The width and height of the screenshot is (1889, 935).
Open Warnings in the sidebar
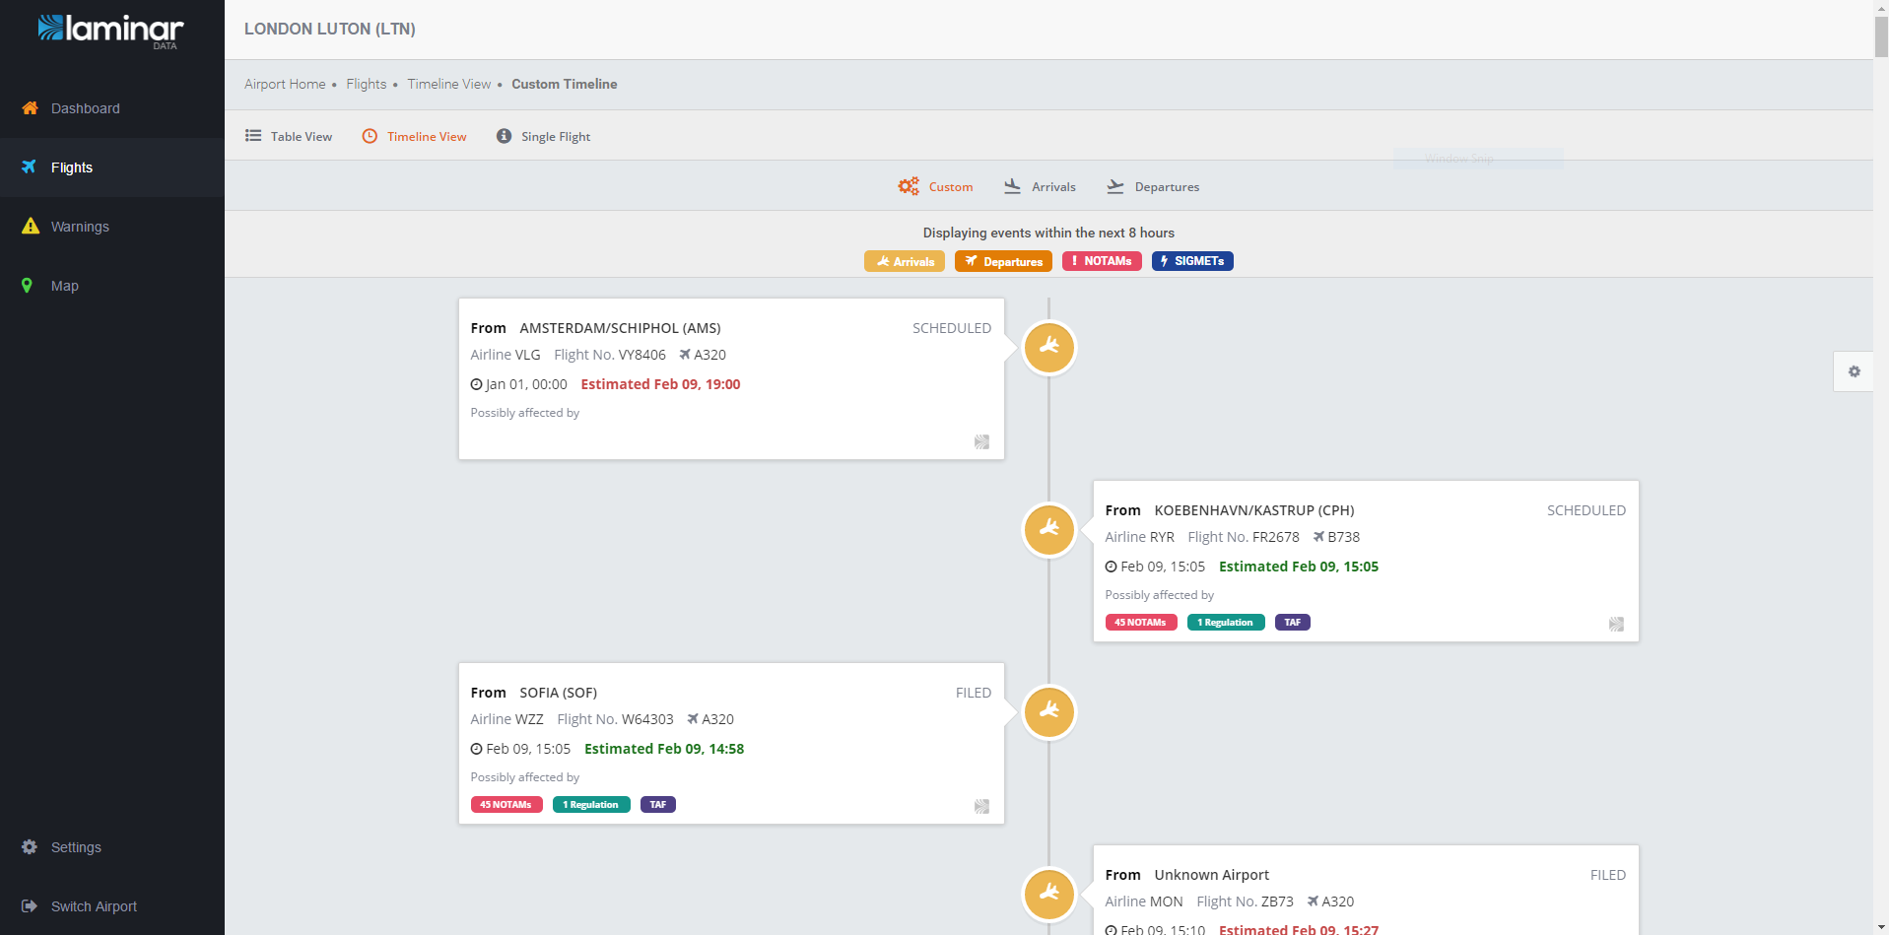point(80,227)
